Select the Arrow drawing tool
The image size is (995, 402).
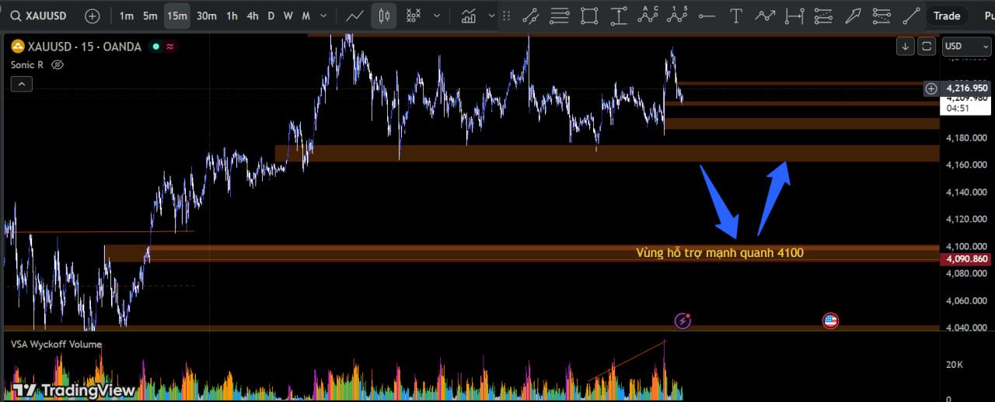tap(853, 16)
